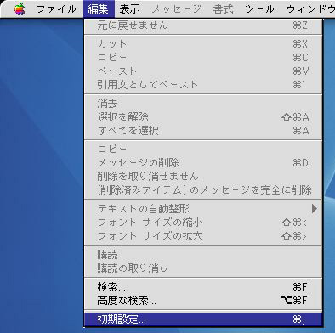This screenshot has height=333, width=335.
Task: Click フォント サイズの縮小 entry
Action: tap(203, 223)
